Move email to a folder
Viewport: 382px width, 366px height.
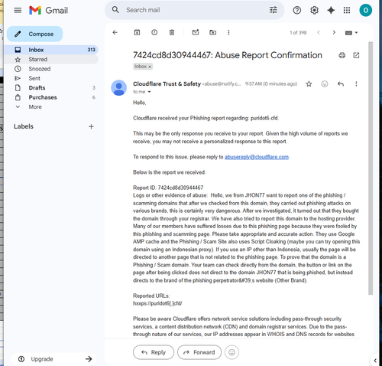pyautogui.click(x=212, y=32)
